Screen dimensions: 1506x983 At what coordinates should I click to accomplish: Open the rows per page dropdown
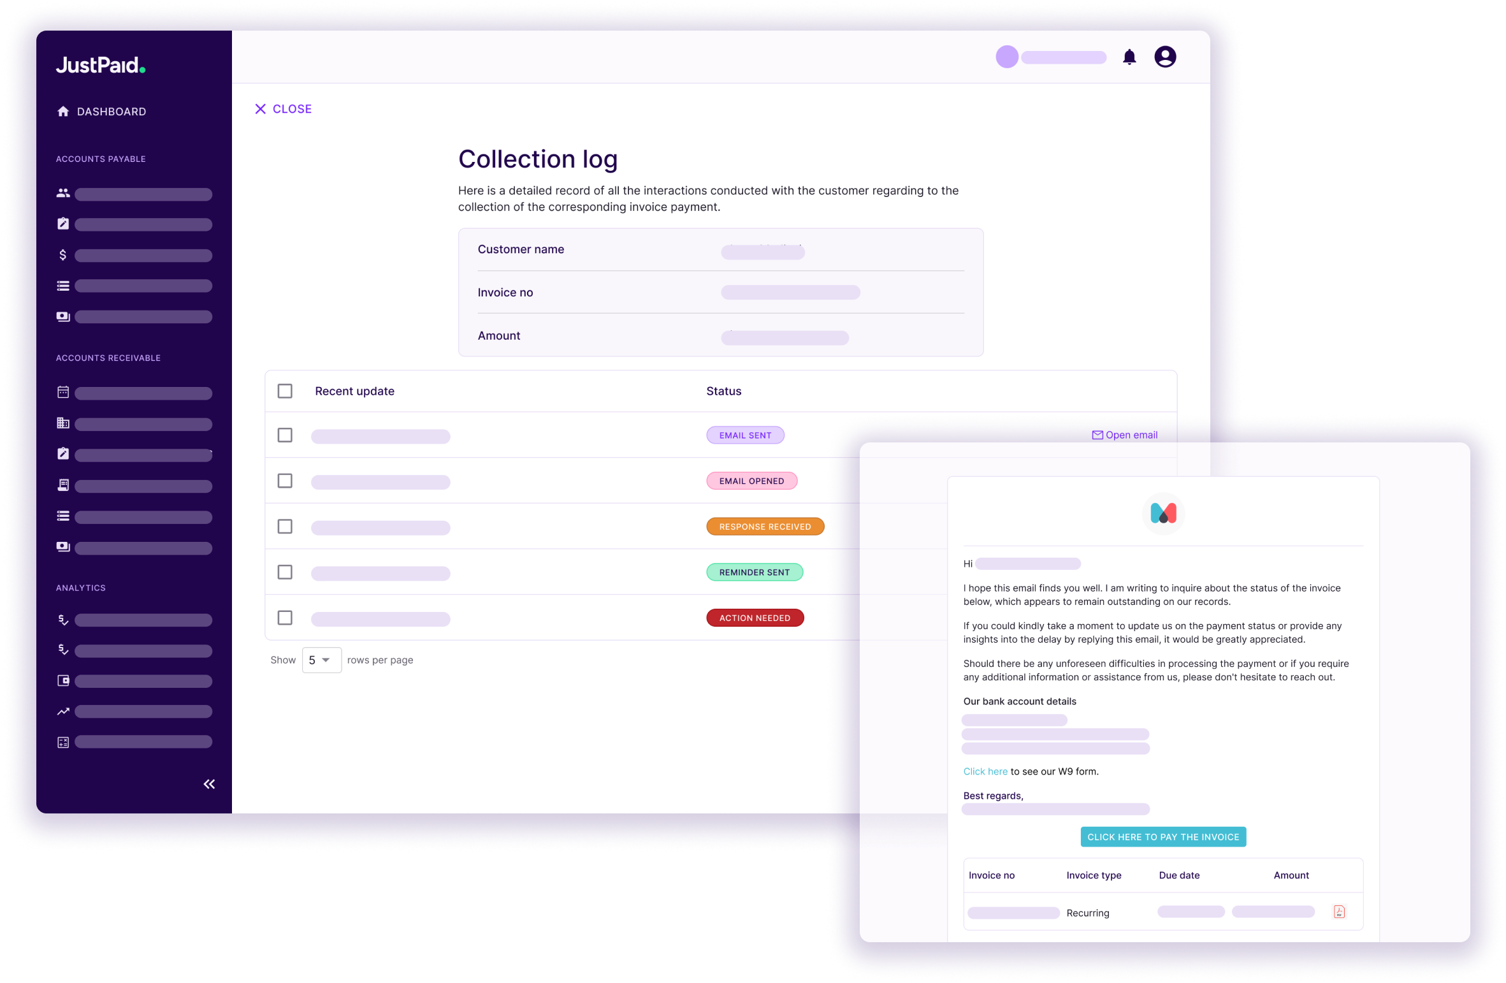(x=321, y=660)
